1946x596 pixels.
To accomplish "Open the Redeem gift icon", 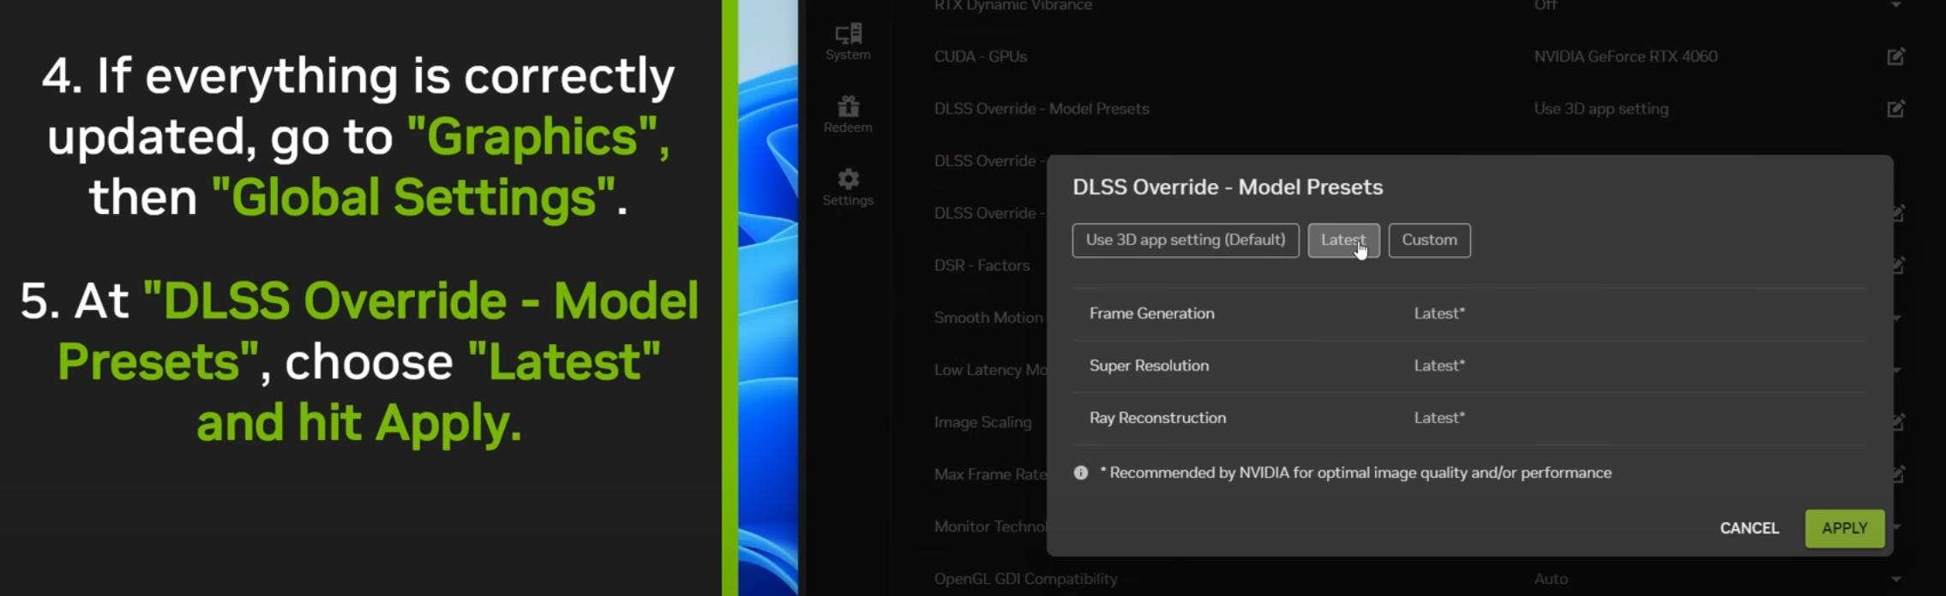I will (x=848, y=114).
